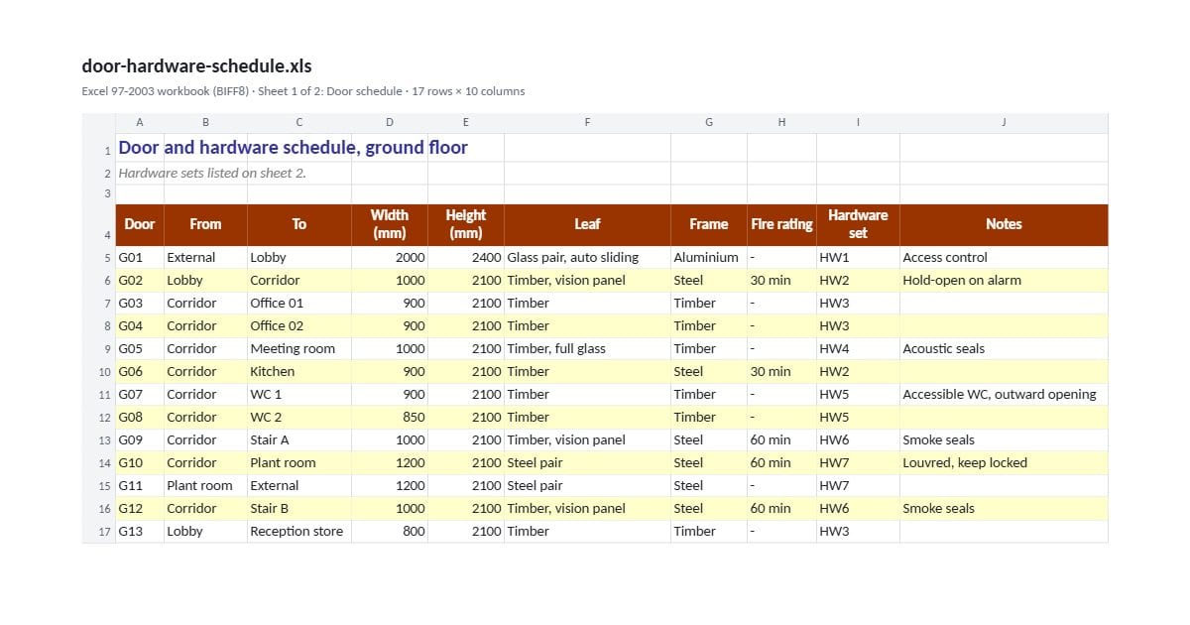Click the 'From' header cell

coord(206,225)
